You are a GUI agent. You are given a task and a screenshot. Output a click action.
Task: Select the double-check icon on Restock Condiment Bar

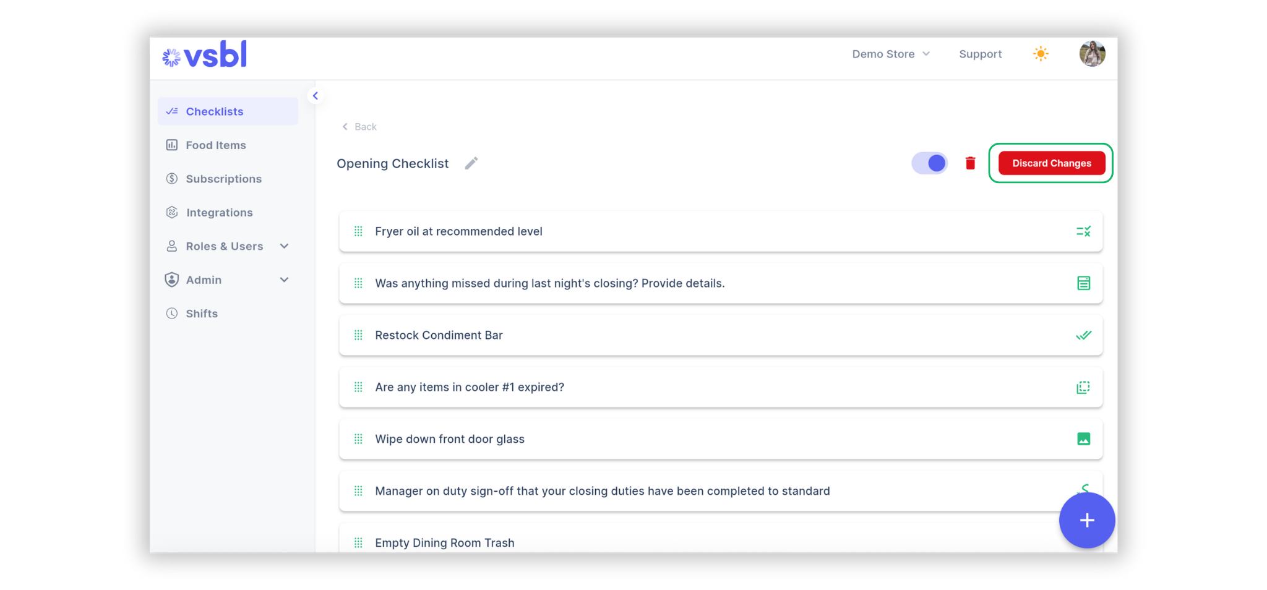[1083, 335]
